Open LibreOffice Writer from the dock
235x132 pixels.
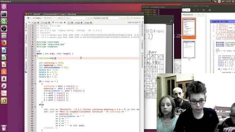[x=4, y=50]
